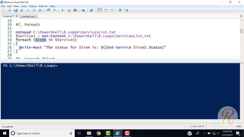Open Google Chrome from the taskbar

tap(98, 133)
